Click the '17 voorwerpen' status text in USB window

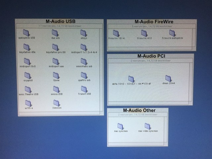(60, 26)
